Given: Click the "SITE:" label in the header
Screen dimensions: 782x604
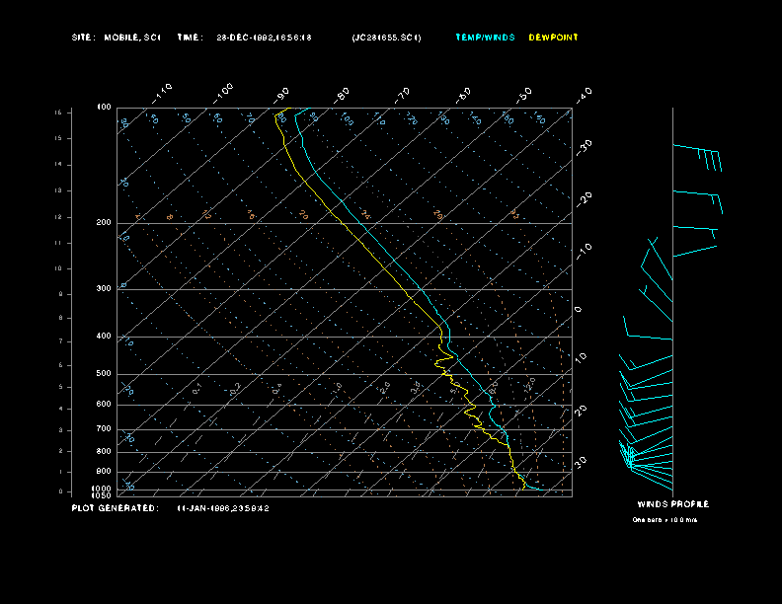Looking at the screenshot, I should (83, 38).
